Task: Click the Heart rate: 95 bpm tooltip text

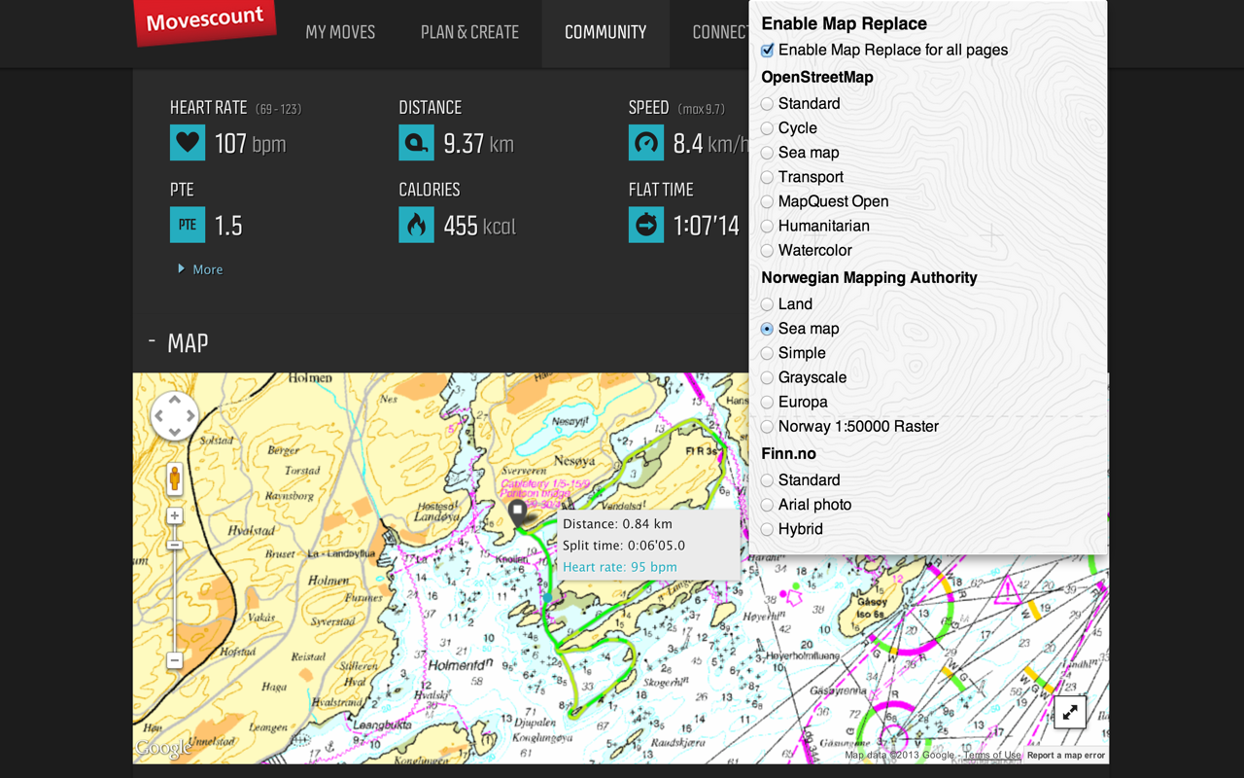Action: 620,567
